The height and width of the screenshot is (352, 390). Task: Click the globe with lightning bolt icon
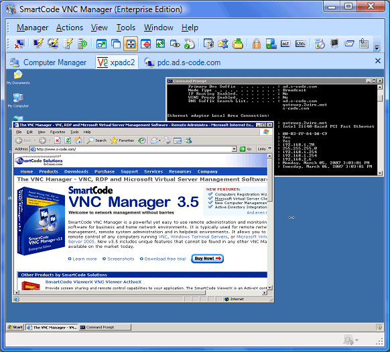(x=53, y=44)
